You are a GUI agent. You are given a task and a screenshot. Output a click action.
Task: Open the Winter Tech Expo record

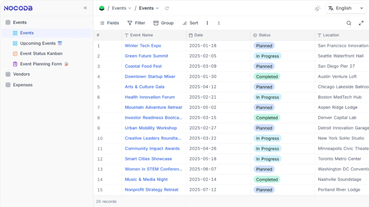coord(143,46)
